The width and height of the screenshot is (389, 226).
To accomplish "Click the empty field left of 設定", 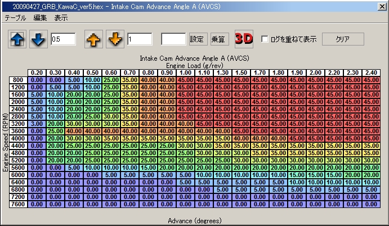I will 173,39.
